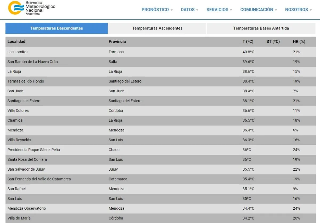Click San Fernando del Valle de Catamarca
The height and width of the screenshot is (223, 320).
39,179
